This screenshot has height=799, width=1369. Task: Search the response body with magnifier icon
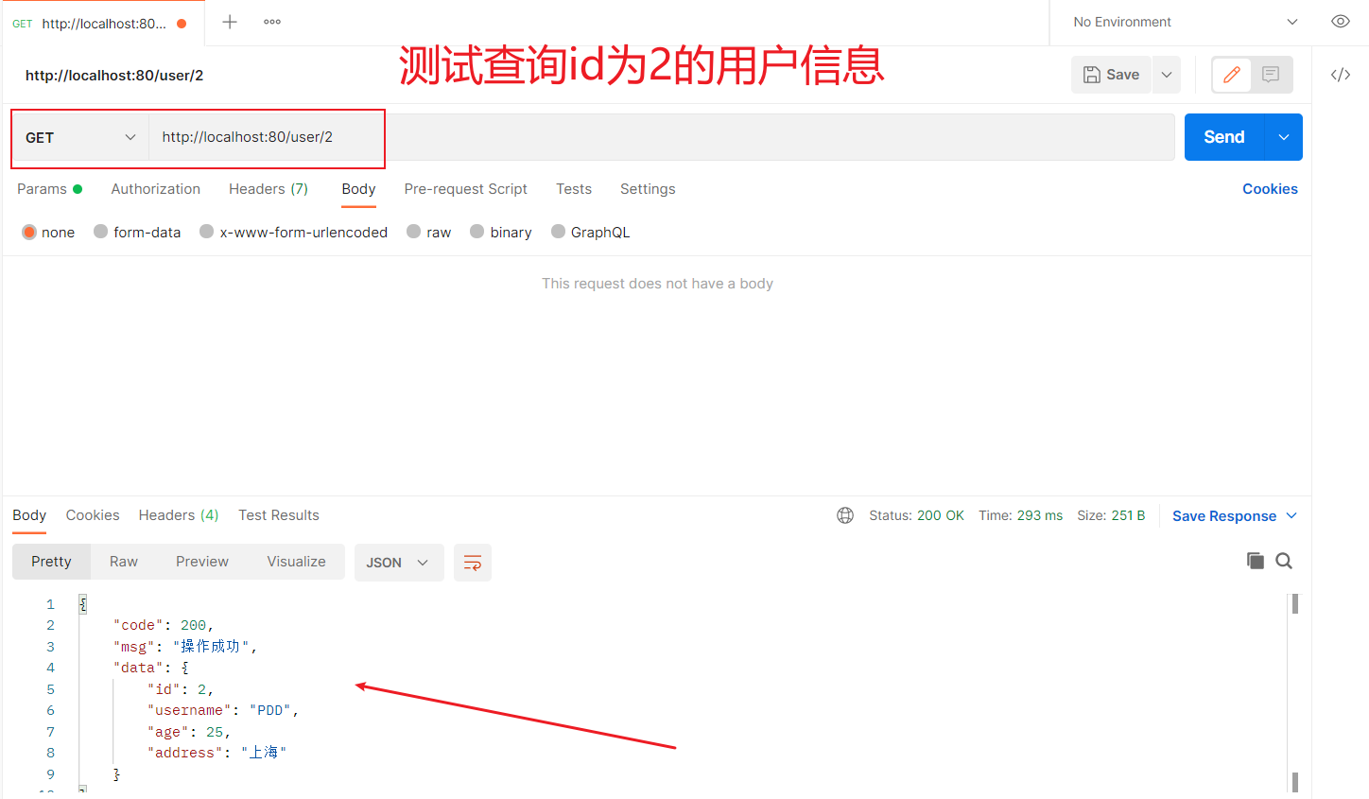[1284, 561]
